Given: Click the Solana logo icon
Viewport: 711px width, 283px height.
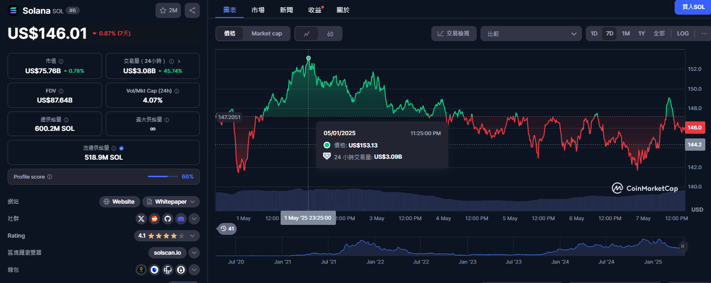Looking at the screenshot, I should pos(13,10).
